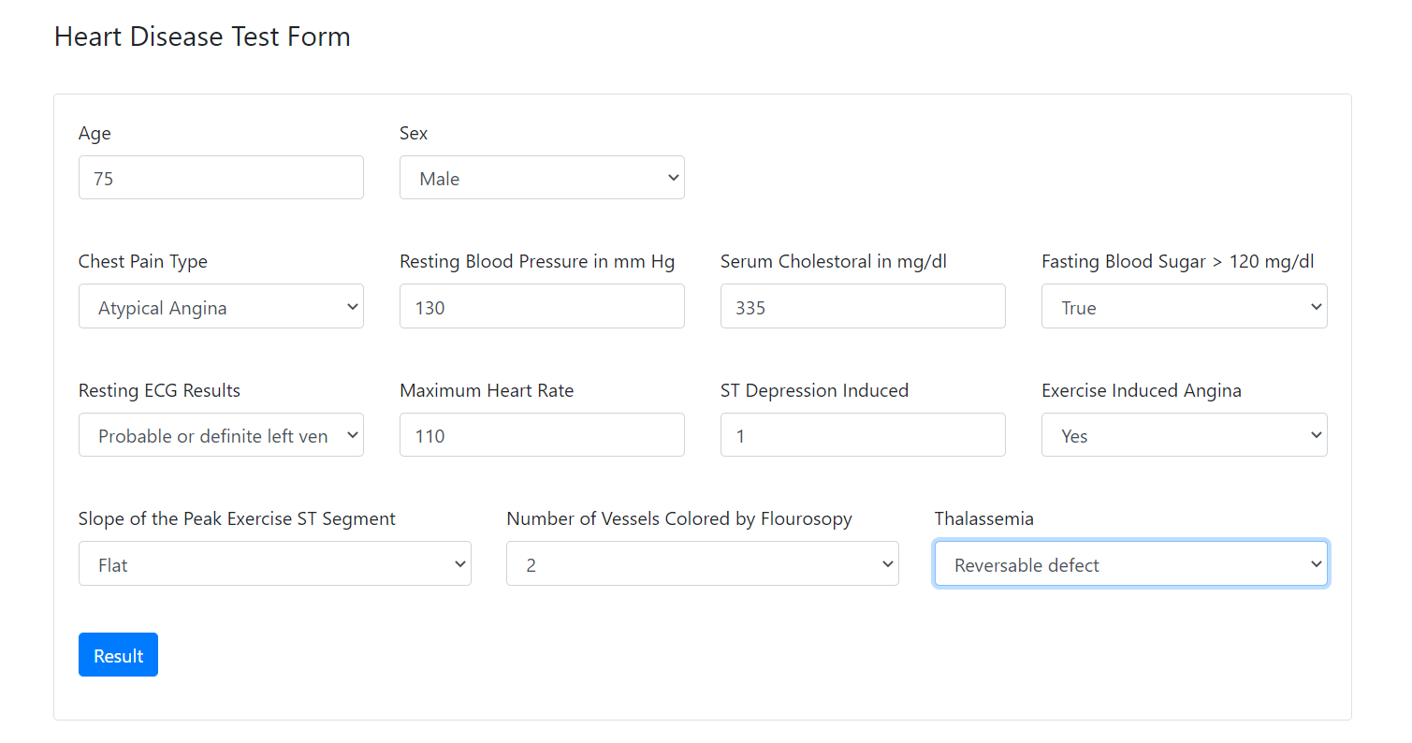Click the 'Thalassemia' label
Viewport: 1412px width, 743px height.
[x=983, y=518]
